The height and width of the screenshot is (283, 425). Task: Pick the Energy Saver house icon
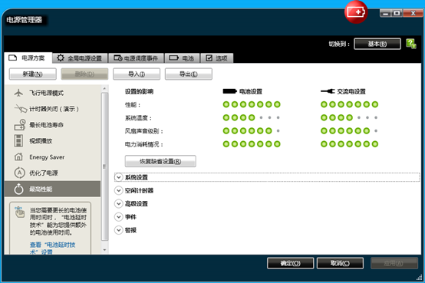(18, 156)
